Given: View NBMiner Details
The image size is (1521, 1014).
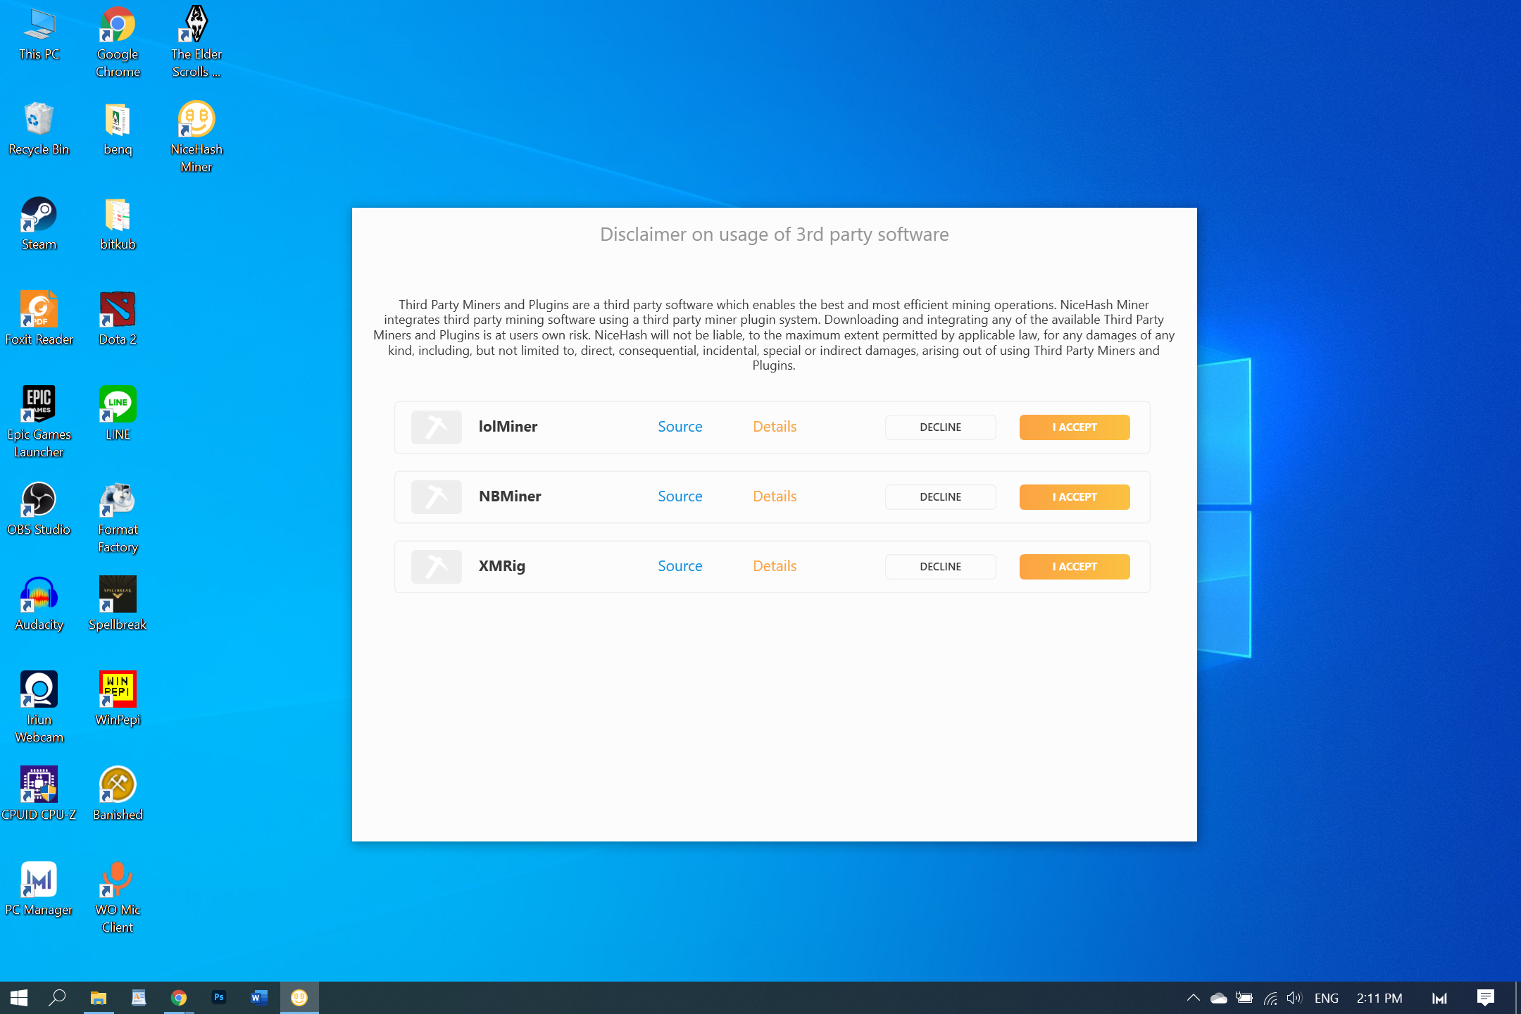Looking at the screenshot, I should pyautogui.click(x=775, y=496).
